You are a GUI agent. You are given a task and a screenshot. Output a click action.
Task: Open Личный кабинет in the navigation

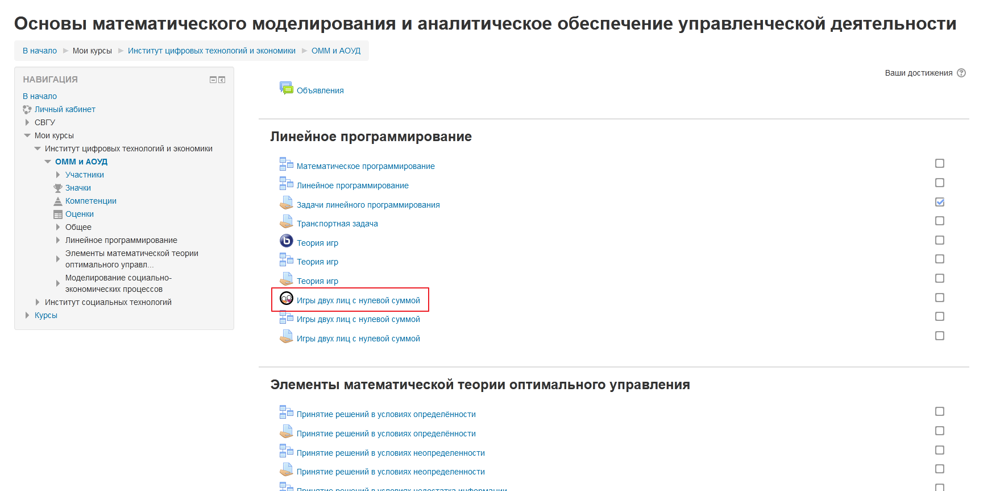pyautogui.click(x=65, y=109)
